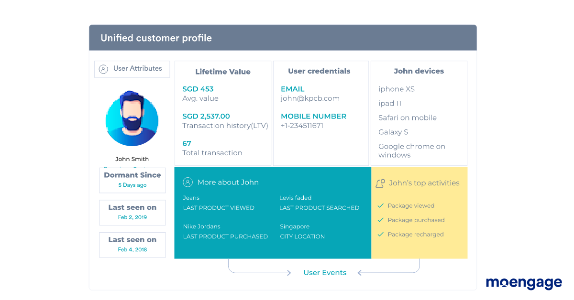
Task: Open the MoEngage logo in the corner
Action: (524, 283)
